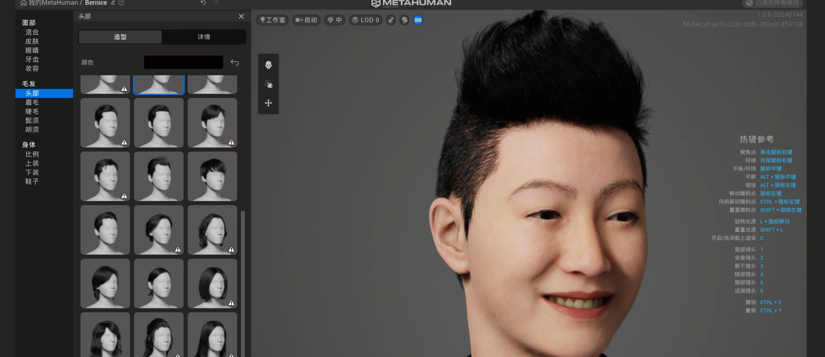Select the four-arrow blend move tool
Screen dimensions: 825x357
coord(268,103)
